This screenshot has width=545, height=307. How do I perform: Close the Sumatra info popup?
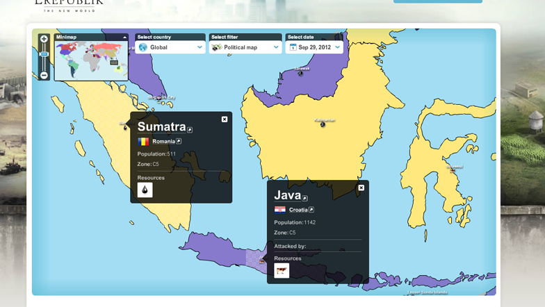tap(225, 119)
